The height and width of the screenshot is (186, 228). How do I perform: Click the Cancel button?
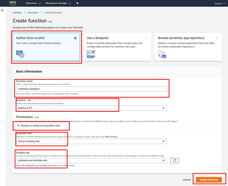coord(186,180)
